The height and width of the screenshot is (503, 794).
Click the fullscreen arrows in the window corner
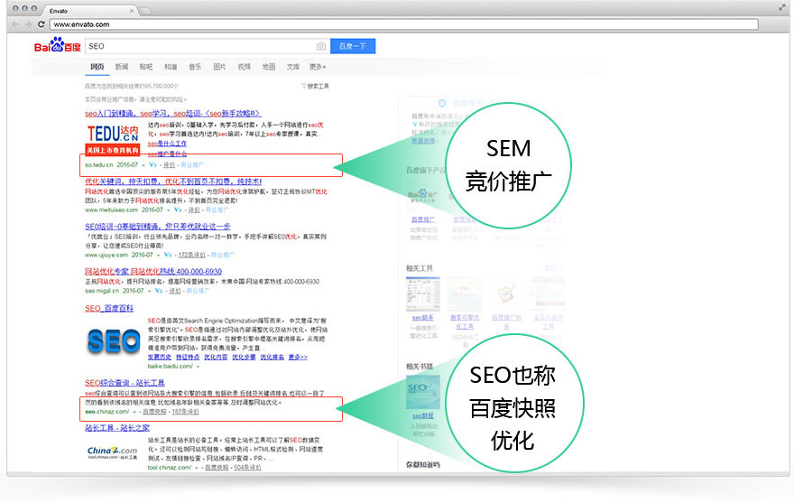click(782, 7)
